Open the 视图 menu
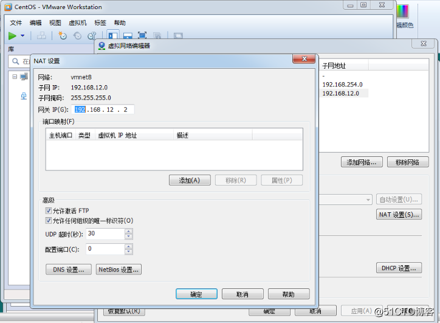Image resolution: width=440 pixels, height=323 pixels. (55, 23)
